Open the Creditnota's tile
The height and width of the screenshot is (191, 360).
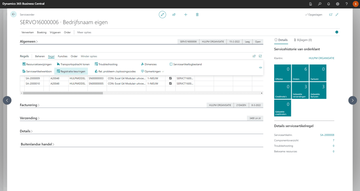282,91
